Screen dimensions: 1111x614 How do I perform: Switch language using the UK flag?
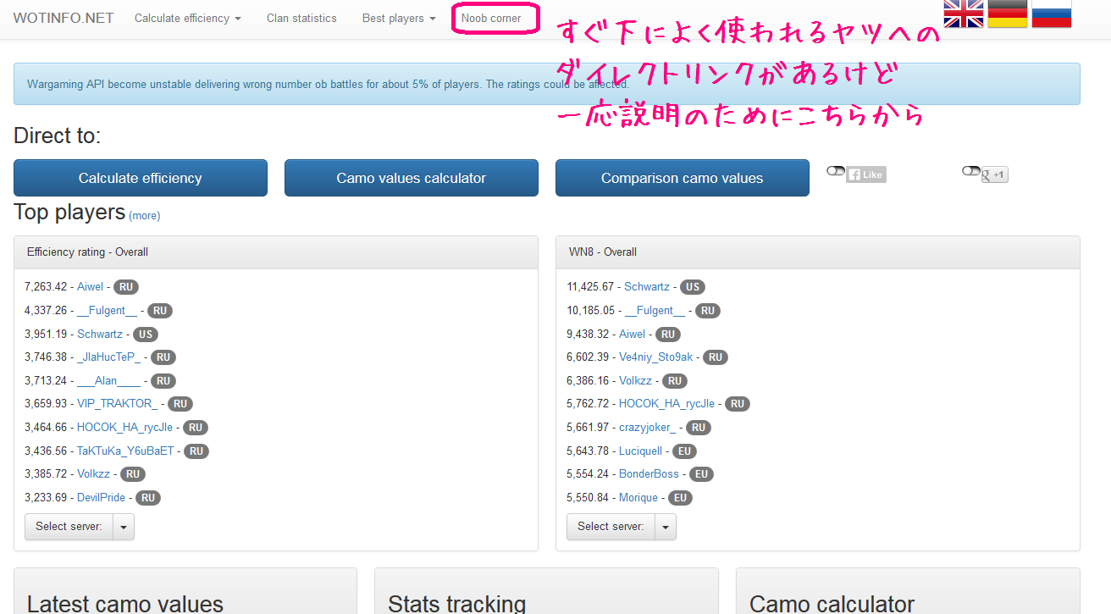click(x=964, y=13)
